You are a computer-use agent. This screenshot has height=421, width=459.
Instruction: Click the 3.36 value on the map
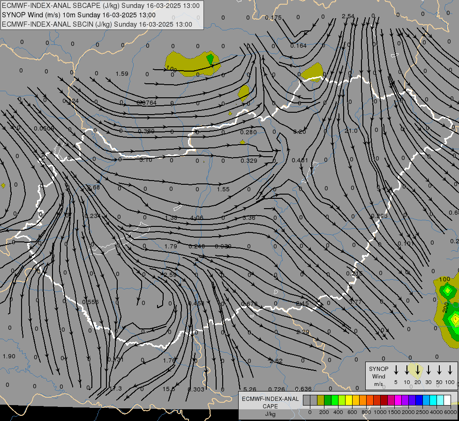click(249, 218)
